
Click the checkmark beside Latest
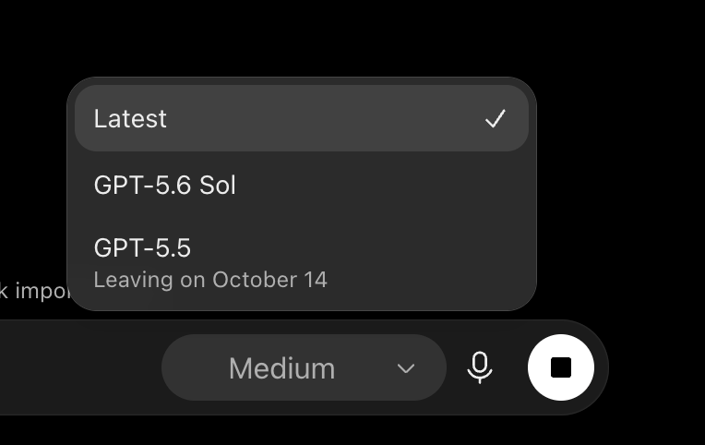(496, 119)
